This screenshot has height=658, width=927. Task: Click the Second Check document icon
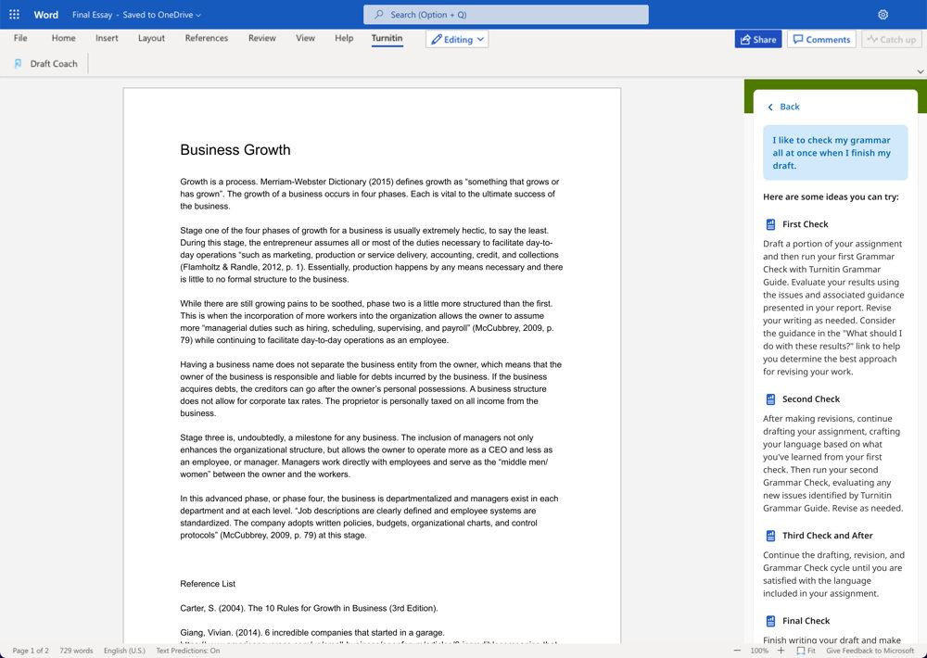[x=770, y=399]
